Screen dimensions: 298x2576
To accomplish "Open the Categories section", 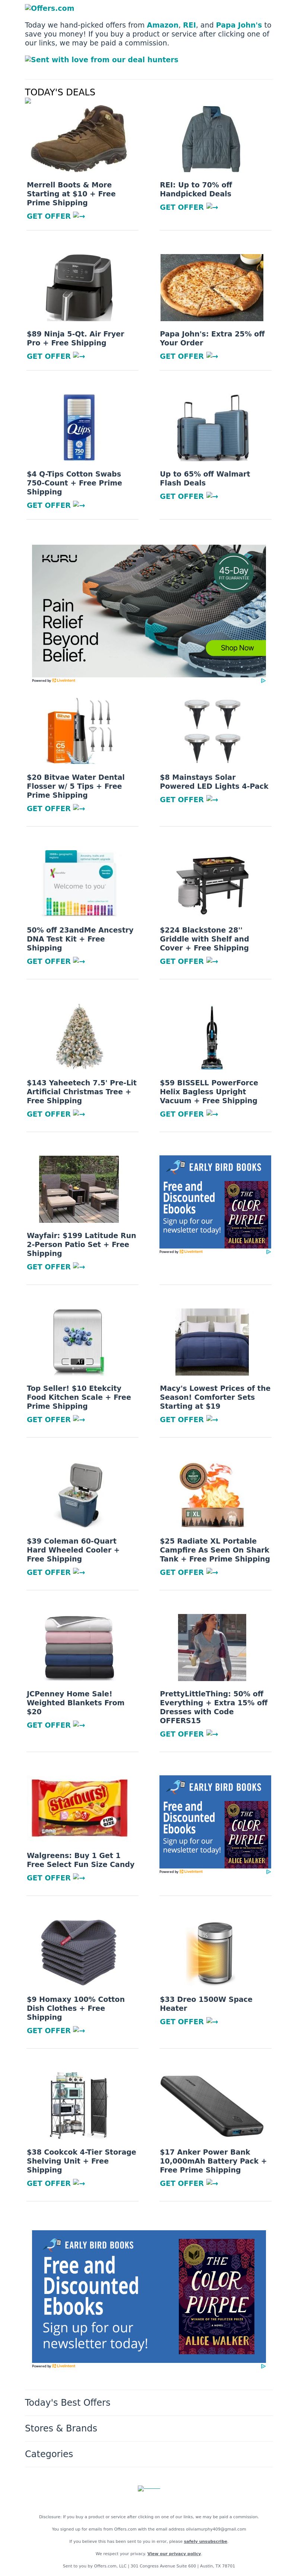I will pos(49,2454).
